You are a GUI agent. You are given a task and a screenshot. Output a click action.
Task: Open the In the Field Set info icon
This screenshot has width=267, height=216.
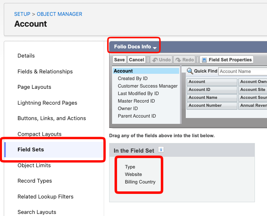[161, 150]
